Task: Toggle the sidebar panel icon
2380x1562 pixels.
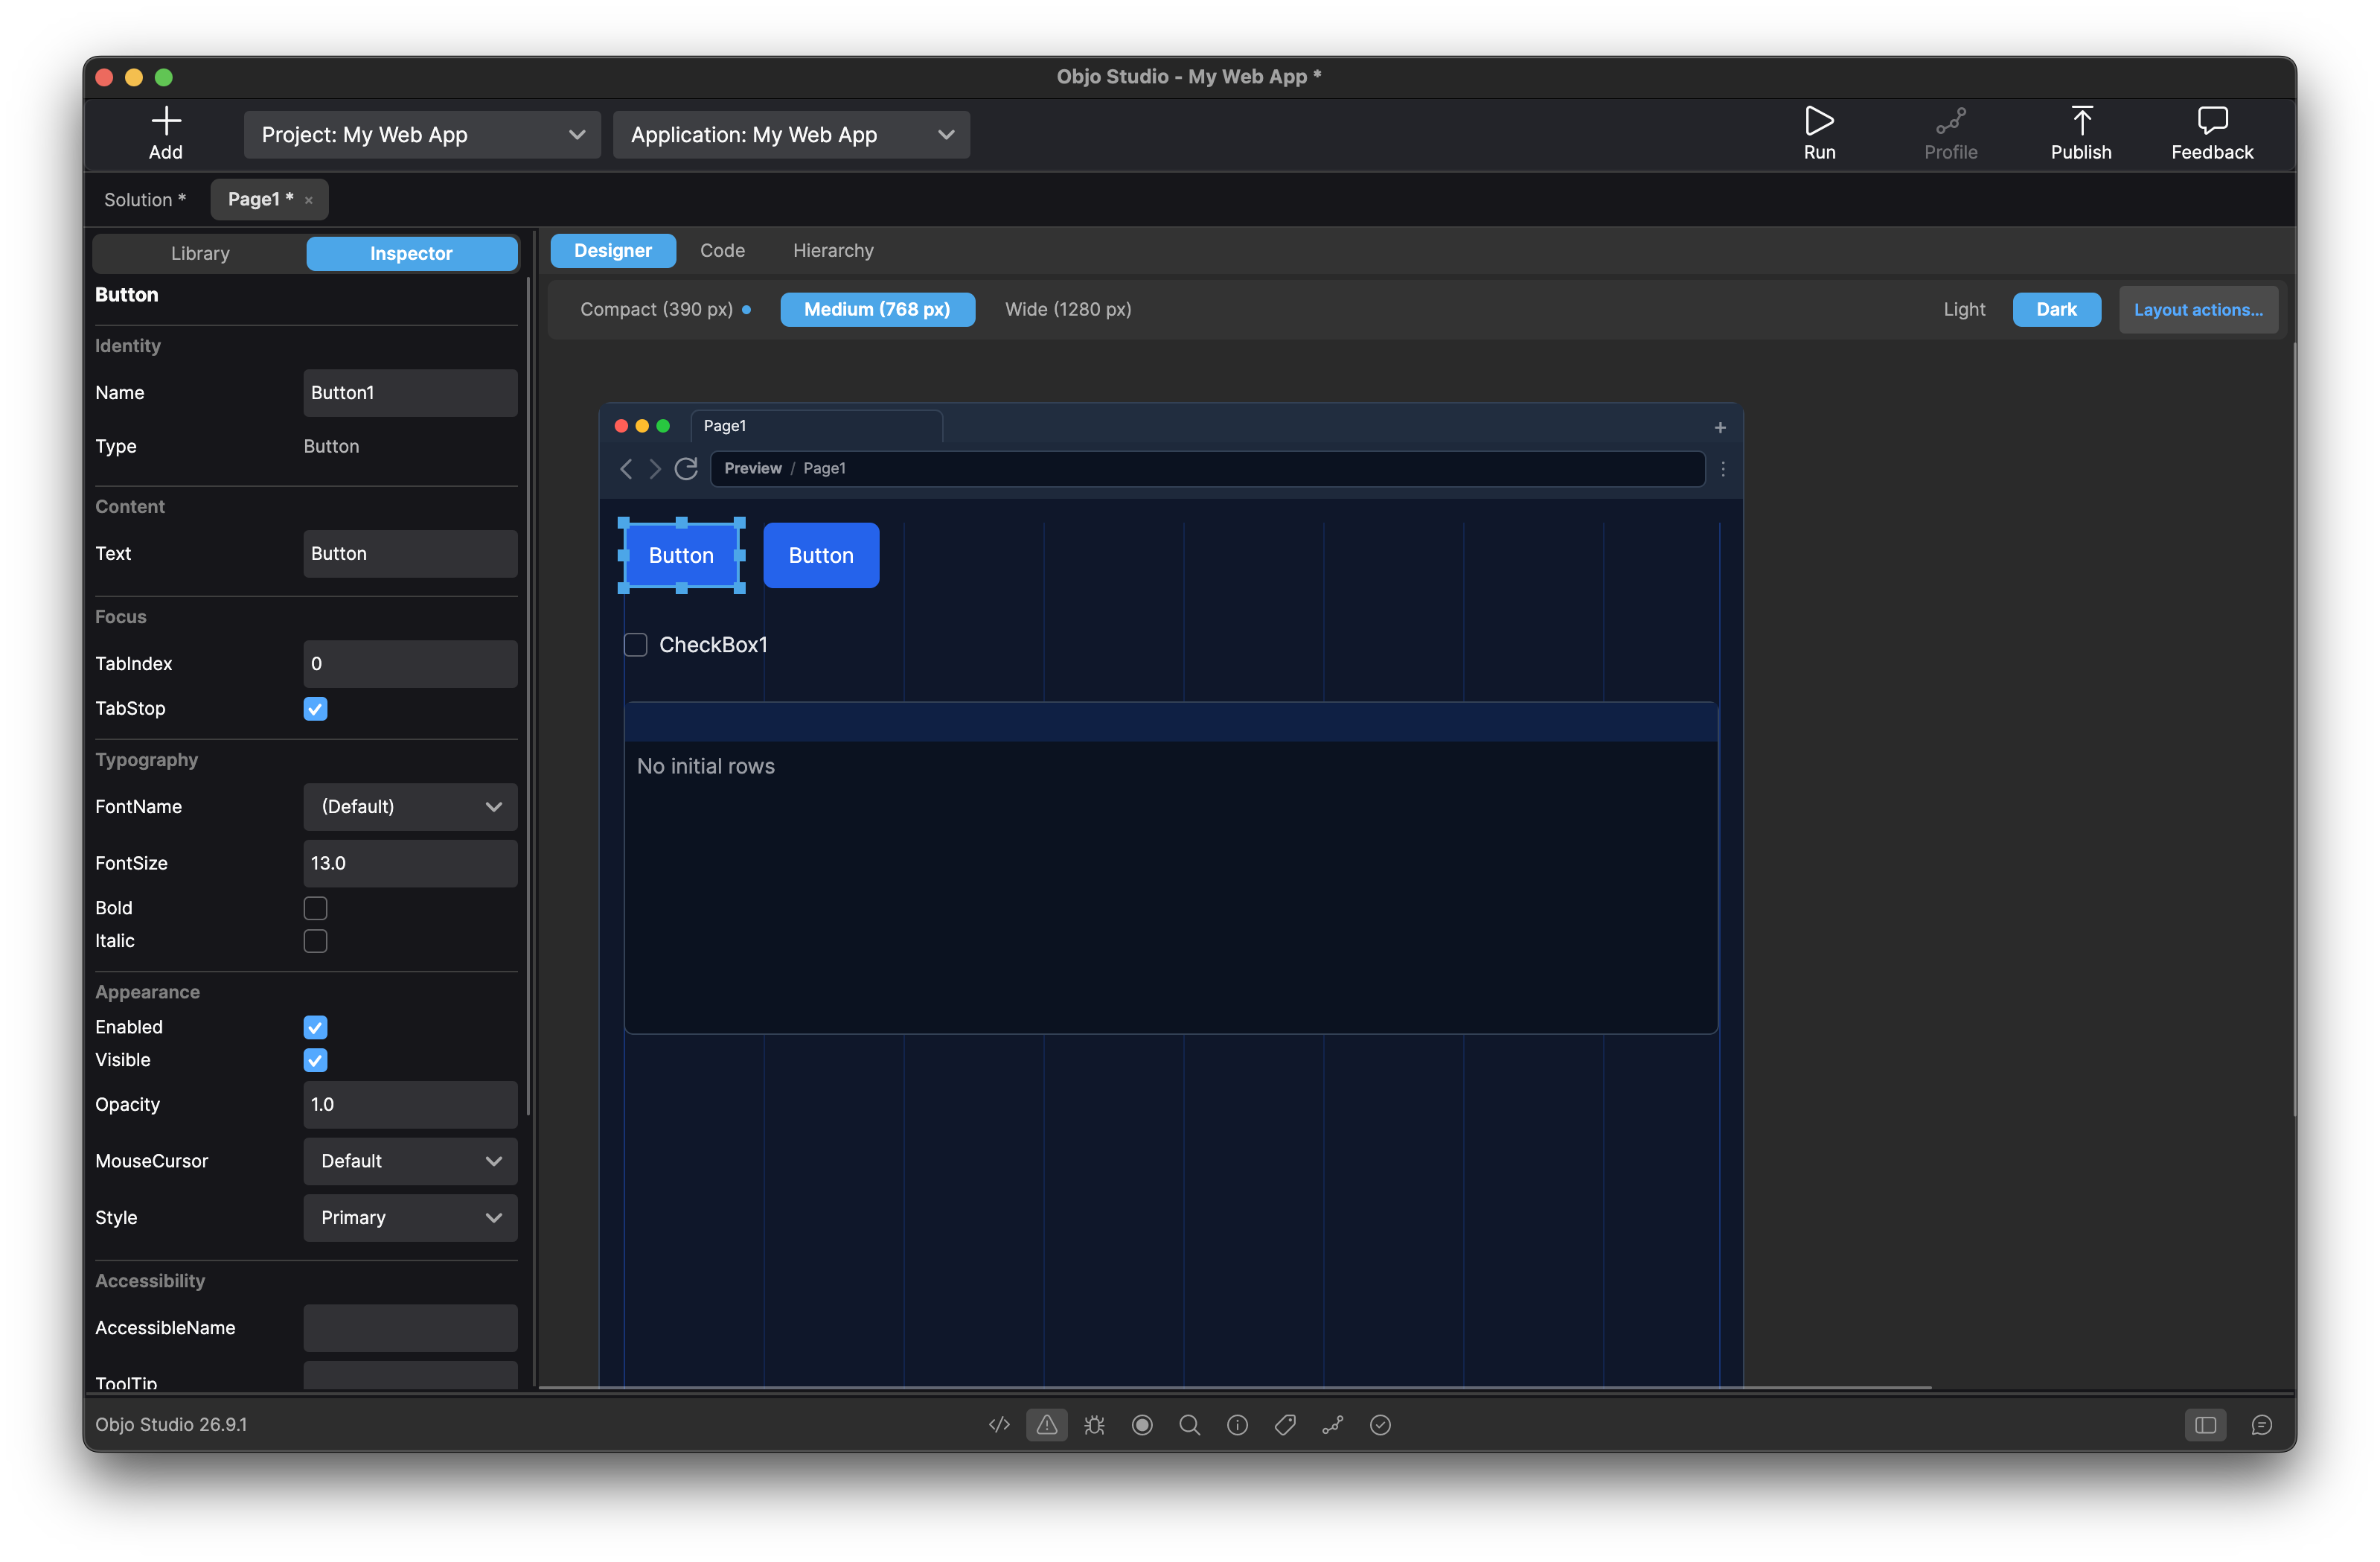Action: coord(2205,1424)
